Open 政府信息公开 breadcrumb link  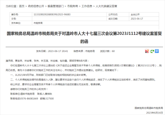coord(36,6)
